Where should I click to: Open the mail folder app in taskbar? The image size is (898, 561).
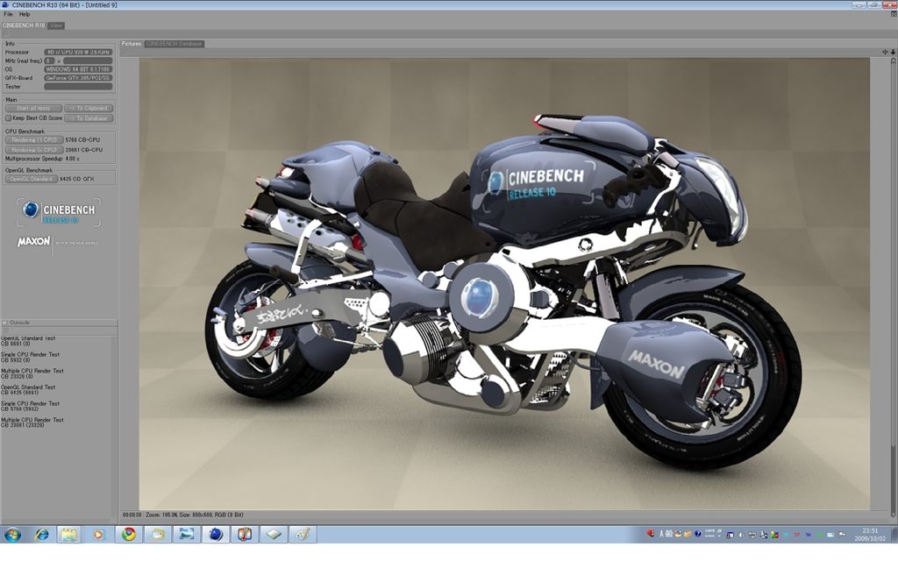click(158, 535)
